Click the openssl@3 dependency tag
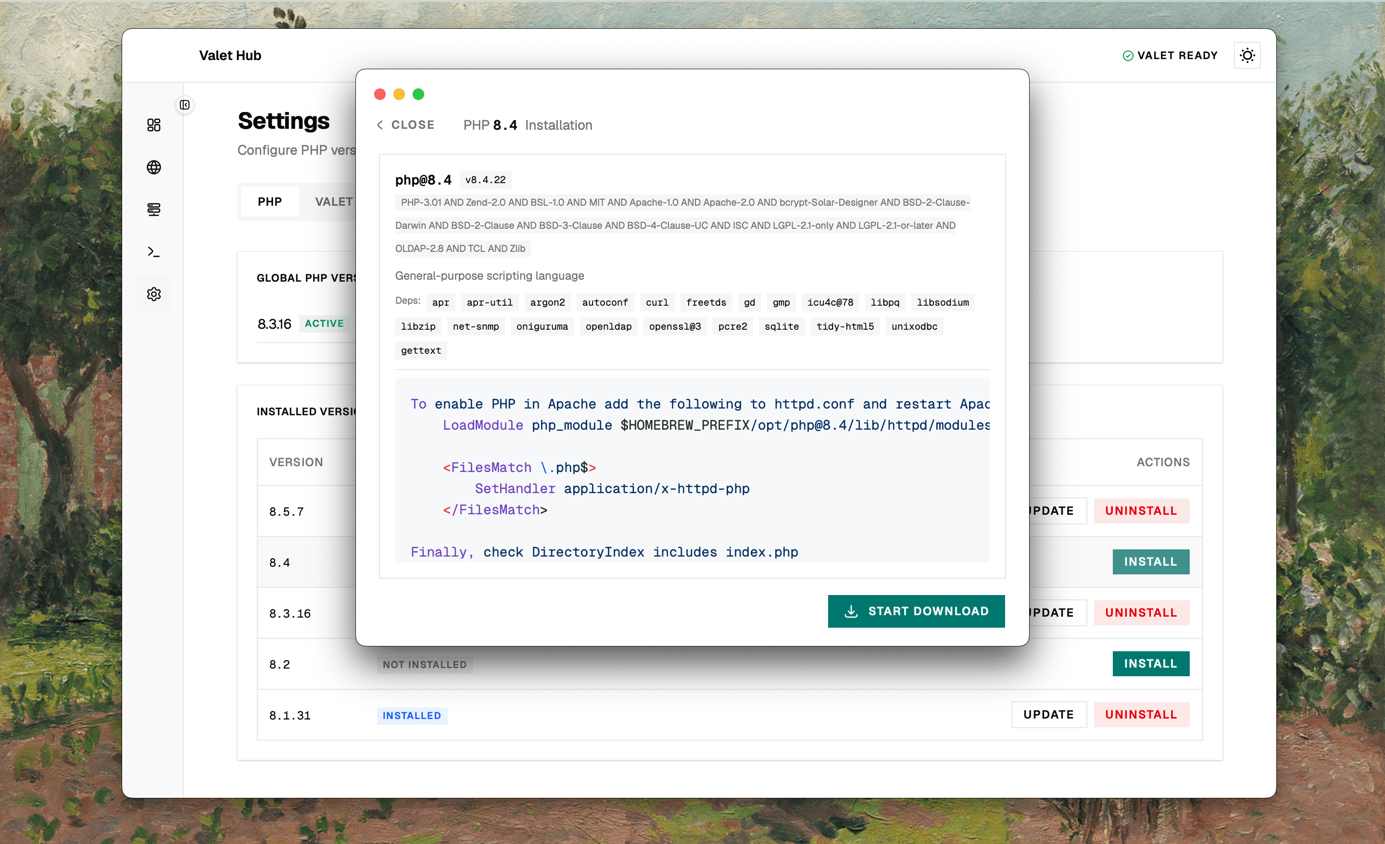Viewport: 1385px width, 844px height. (x=675, y=326)
